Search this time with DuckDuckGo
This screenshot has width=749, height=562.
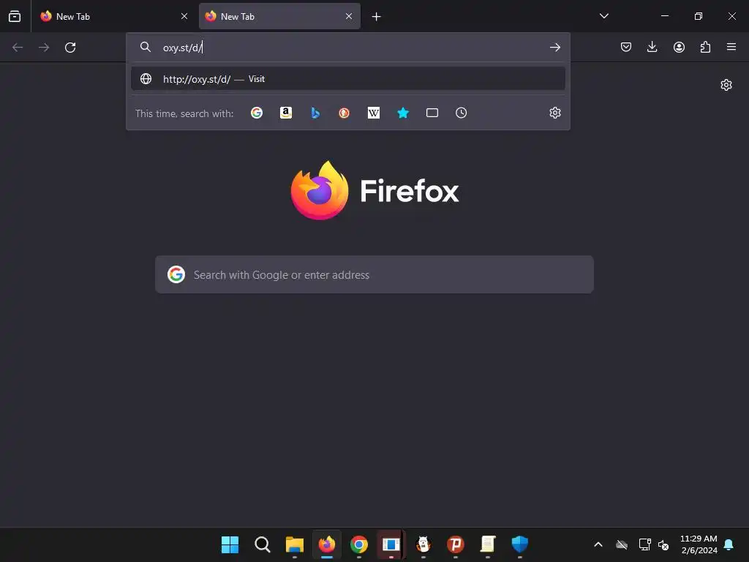344,113
